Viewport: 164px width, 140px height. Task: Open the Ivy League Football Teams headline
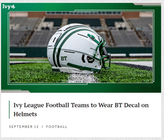[81, 110]
